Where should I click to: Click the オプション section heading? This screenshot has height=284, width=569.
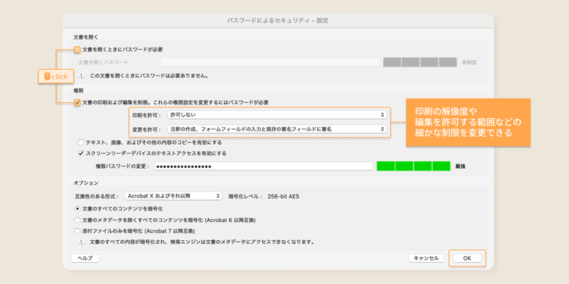[86, 183]
